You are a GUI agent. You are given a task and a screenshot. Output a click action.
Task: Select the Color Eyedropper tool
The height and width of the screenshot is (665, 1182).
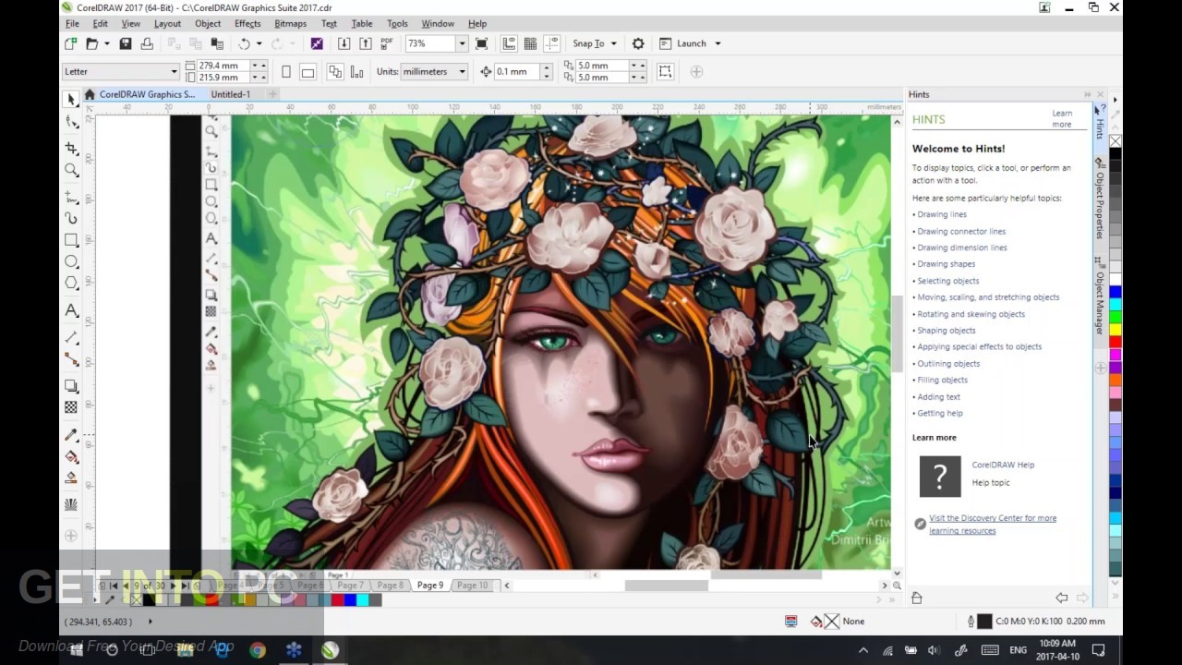point(71,435)
